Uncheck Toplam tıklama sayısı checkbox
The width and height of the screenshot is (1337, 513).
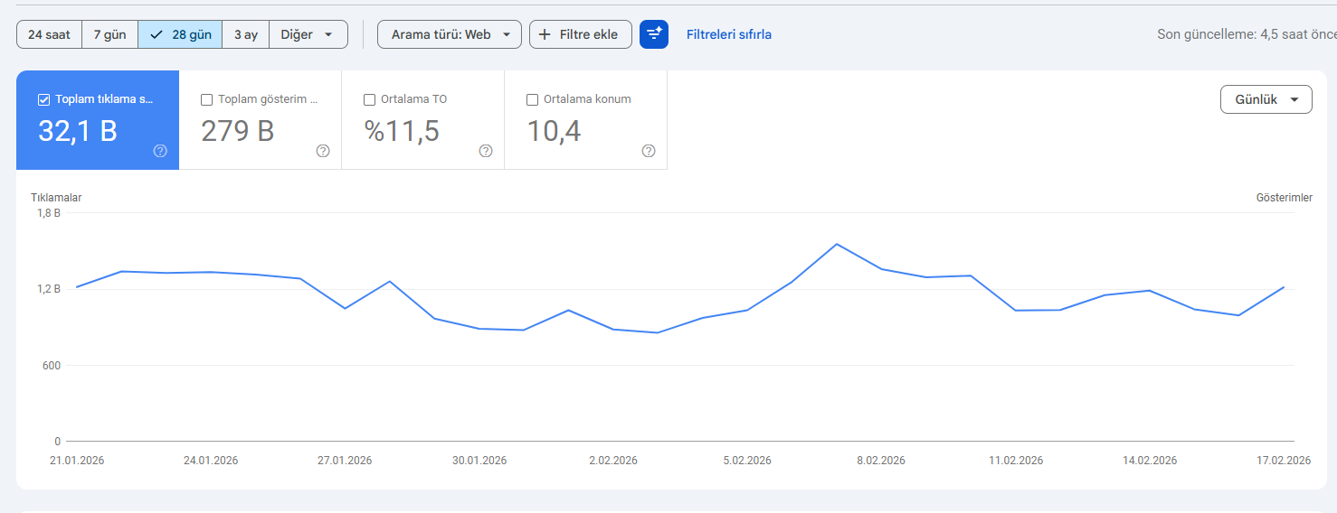click(x=43, y=99)
